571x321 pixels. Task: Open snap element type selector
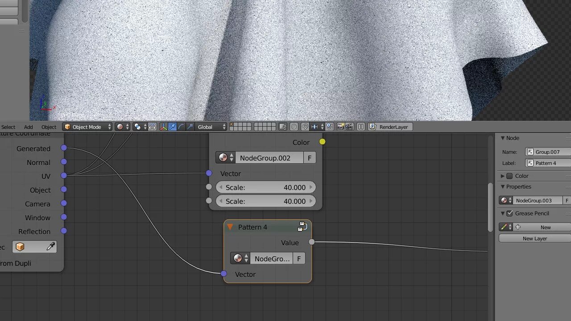click(317, 127)
